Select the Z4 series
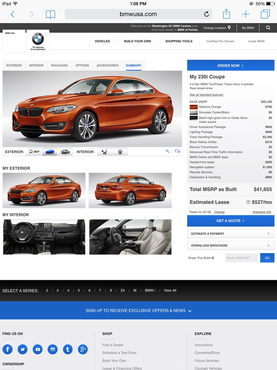This screenshot has width=277, height=370. (x=123, y=290)
